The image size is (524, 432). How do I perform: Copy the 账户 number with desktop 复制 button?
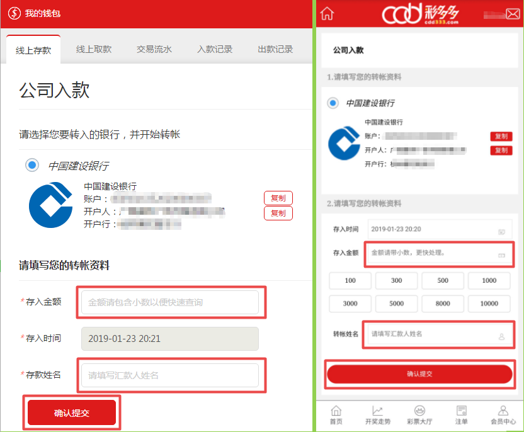click(x=278, y=198)
